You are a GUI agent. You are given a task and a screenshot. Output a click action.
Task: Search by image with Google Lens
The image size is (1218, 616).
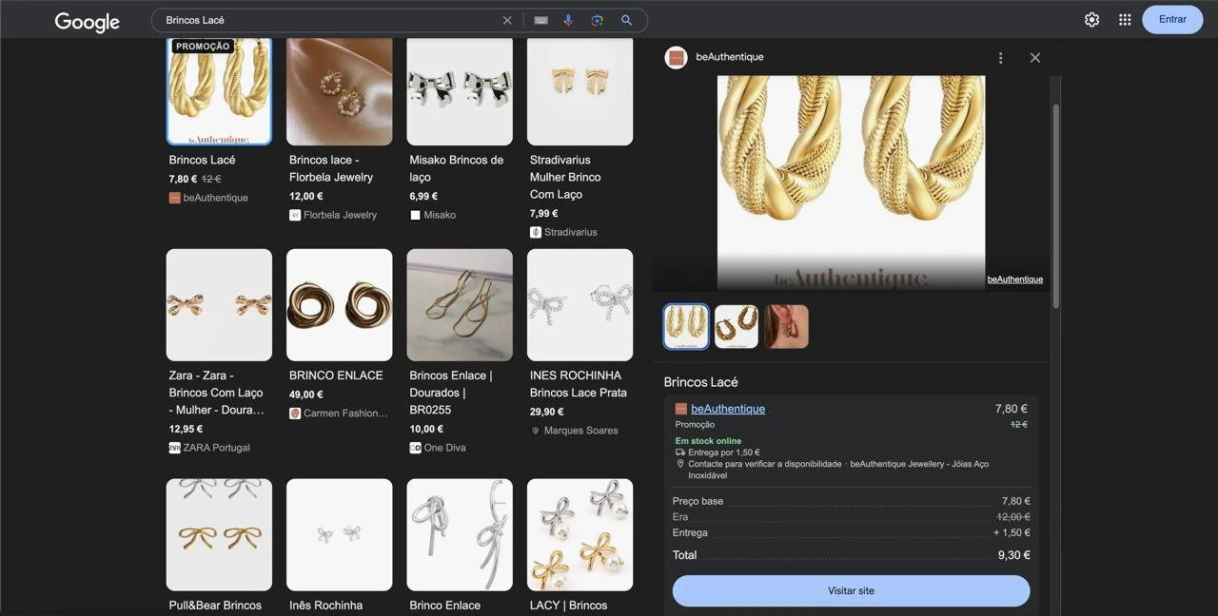[597, 20]
